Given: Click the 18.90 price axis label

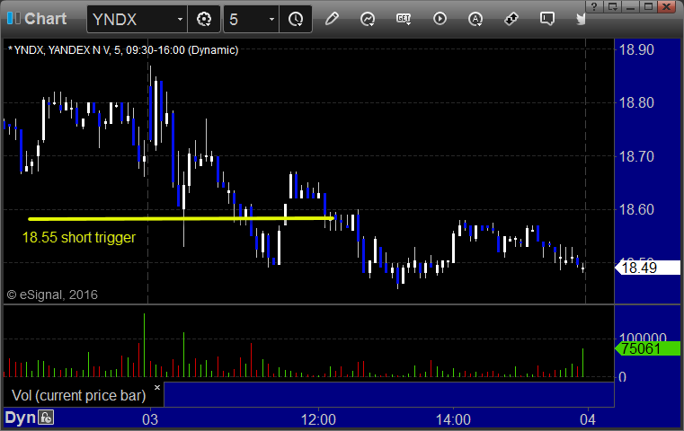Looking at the screenshot, I should 636,49.
